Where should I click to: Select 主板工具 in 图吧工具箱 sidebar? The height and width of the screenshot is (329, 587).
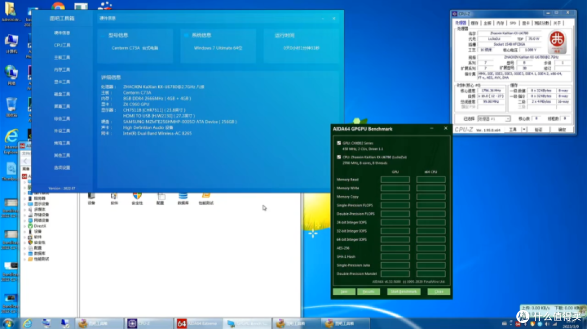[x=62, y=57]
